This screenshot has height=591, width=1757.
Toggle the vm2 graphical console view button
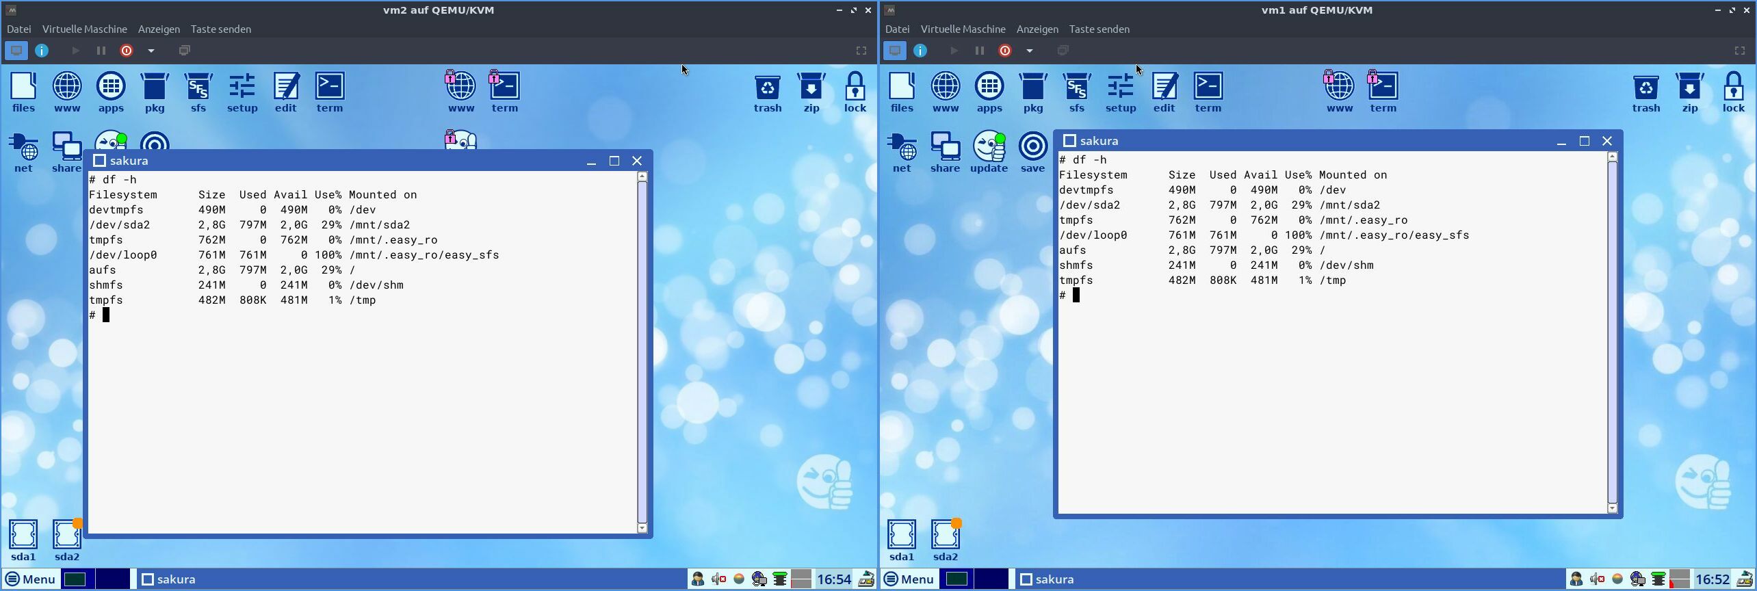pyautogui.click(x=16, y=51)
